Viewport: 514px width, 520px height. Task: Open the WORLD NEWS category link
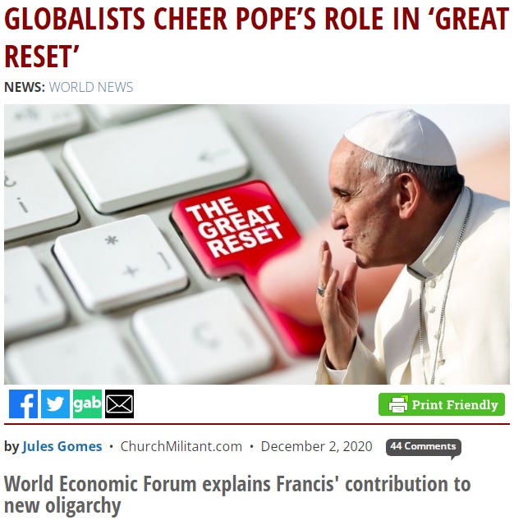(x=91, y=87)
